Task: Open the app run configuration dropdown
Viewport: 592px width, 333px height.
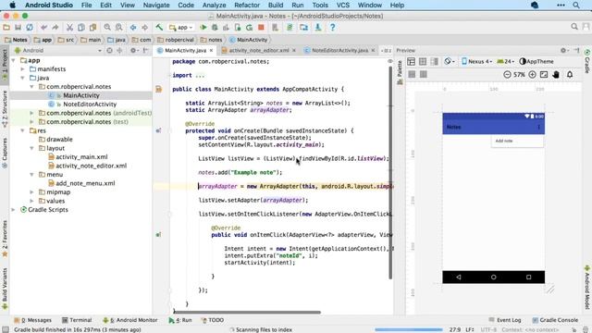Action: [181, 28]
